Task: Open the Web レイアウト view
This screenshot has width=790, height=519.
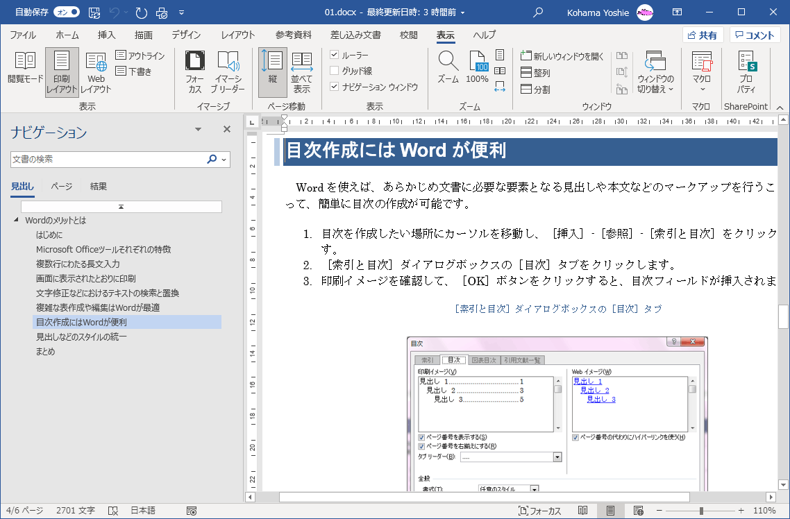Action: click(96, 71)
